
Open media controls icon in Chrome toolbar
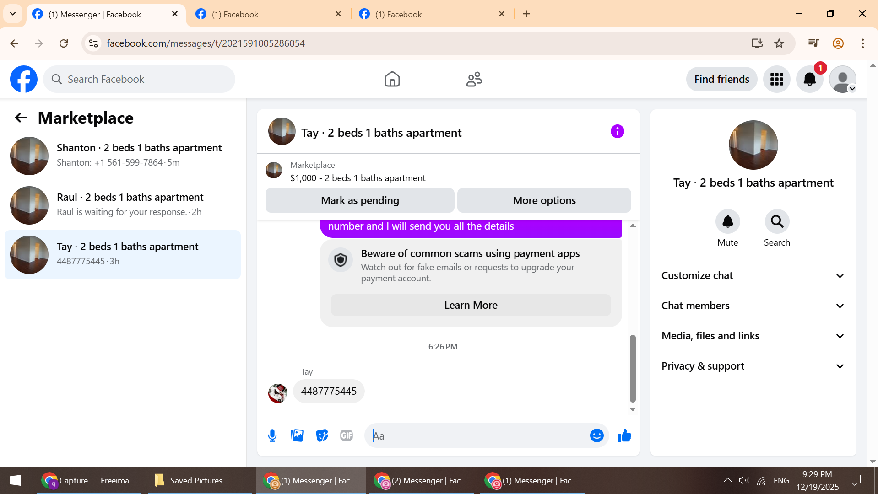click(813, 43)
